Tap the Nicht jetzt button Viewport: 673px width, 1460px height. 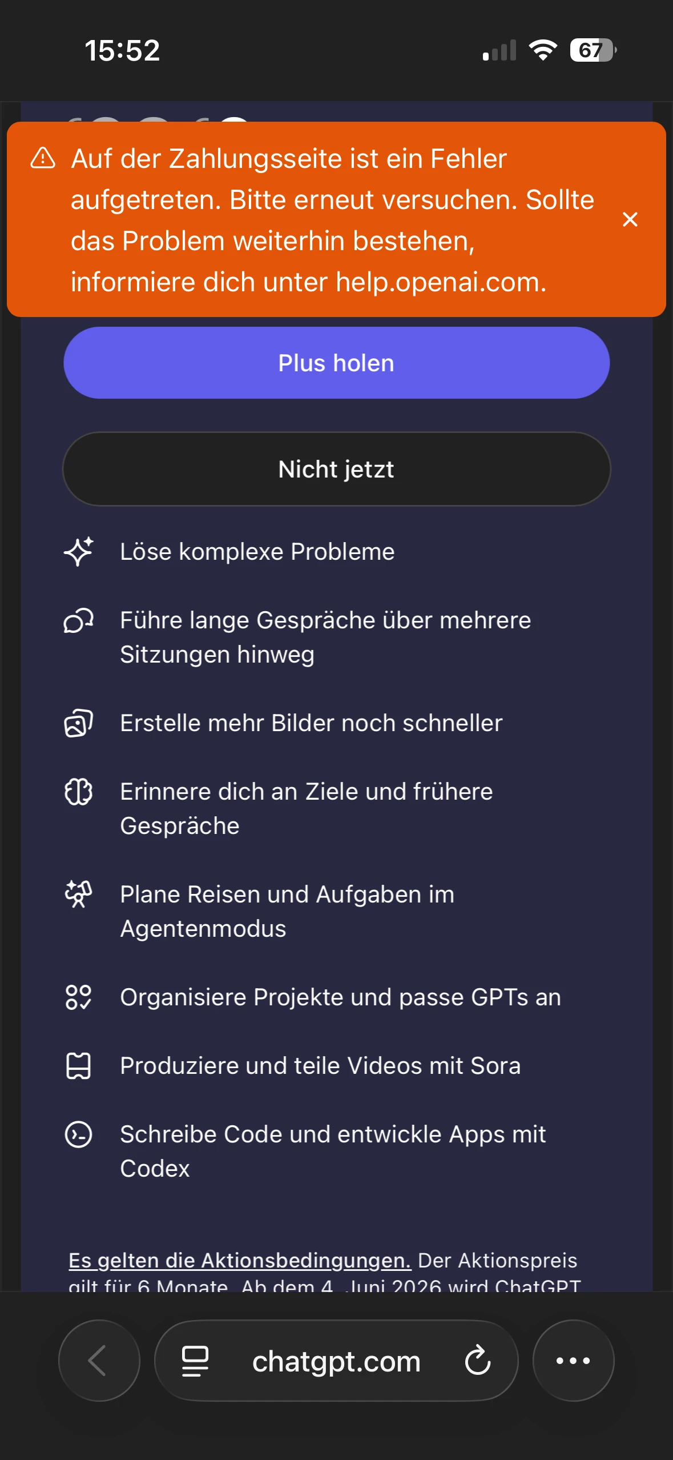click(x=336, y=469)
